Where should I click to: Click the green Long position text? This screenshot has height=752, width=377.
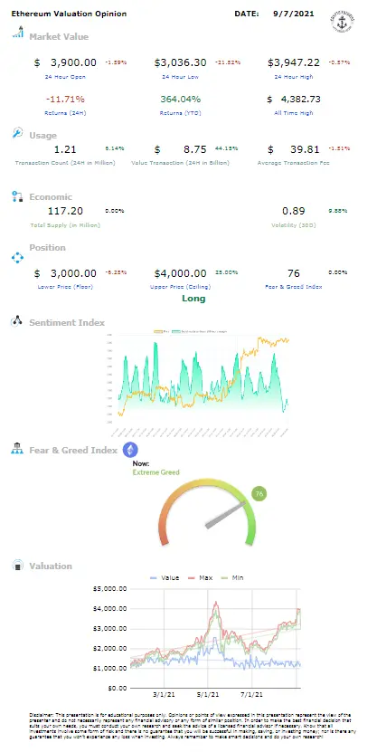[193, 299]
